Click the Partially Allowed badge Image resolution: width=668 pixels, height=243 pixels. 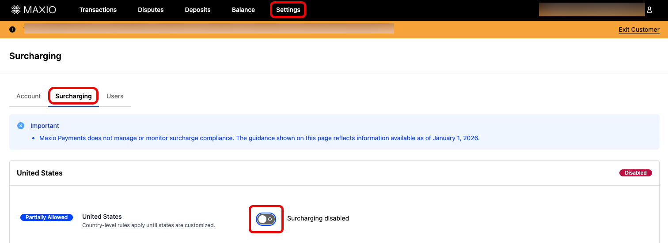pyautogui.click(x=46, y=217)
